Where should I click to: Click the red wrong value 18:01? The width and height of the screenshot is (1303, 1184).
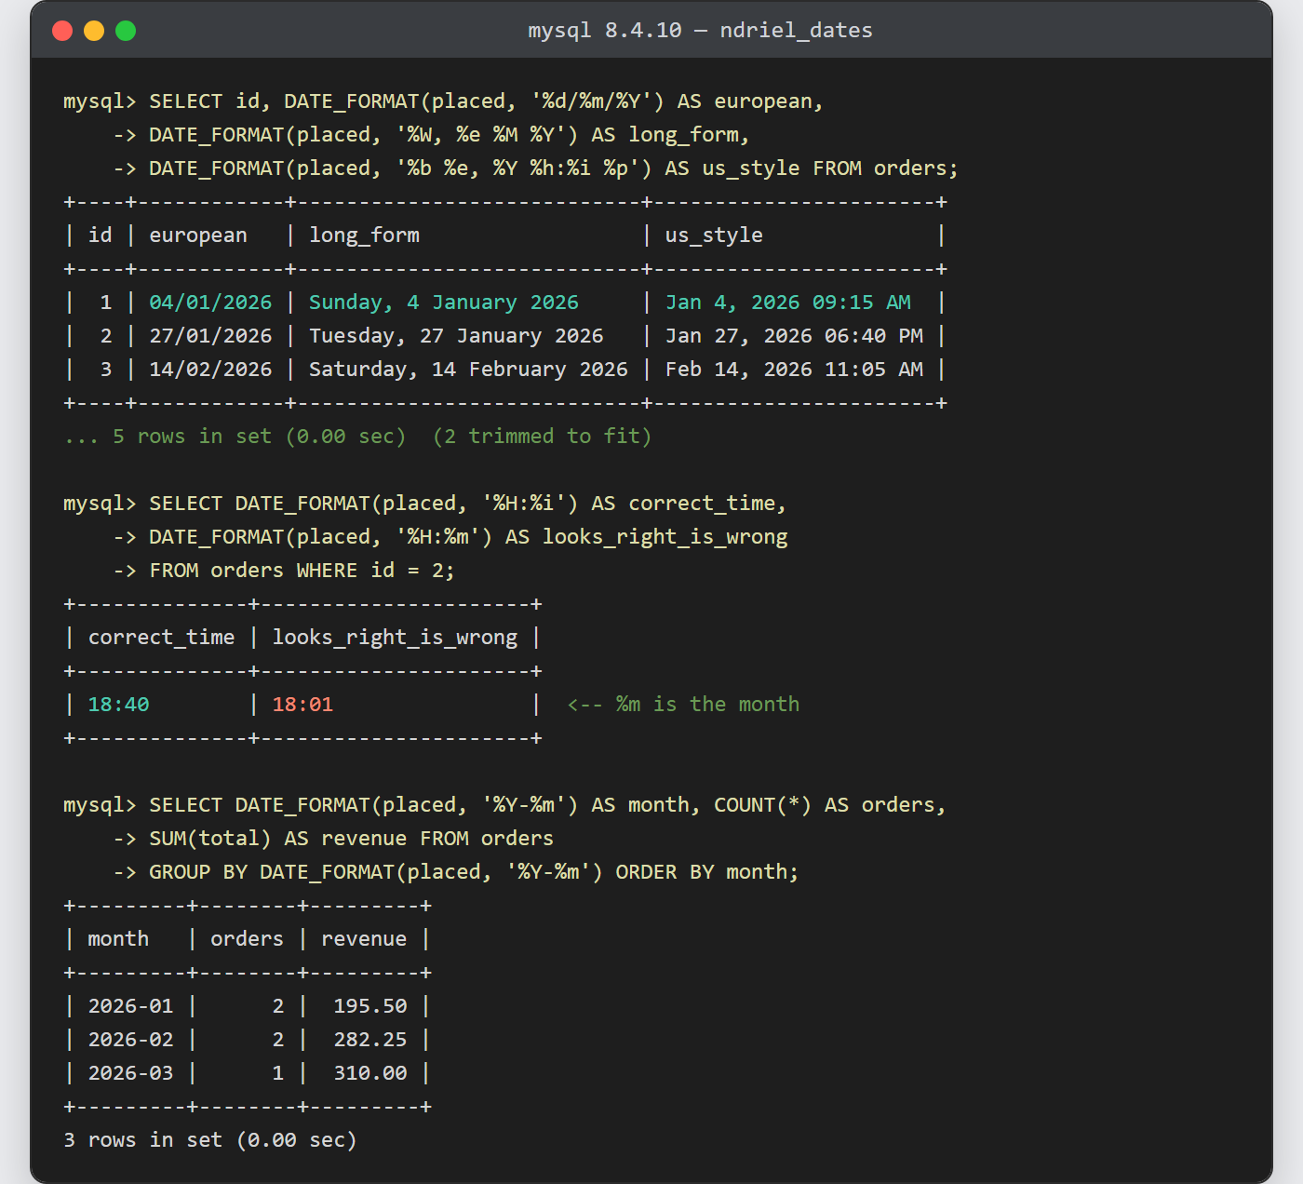click(302, 705)
